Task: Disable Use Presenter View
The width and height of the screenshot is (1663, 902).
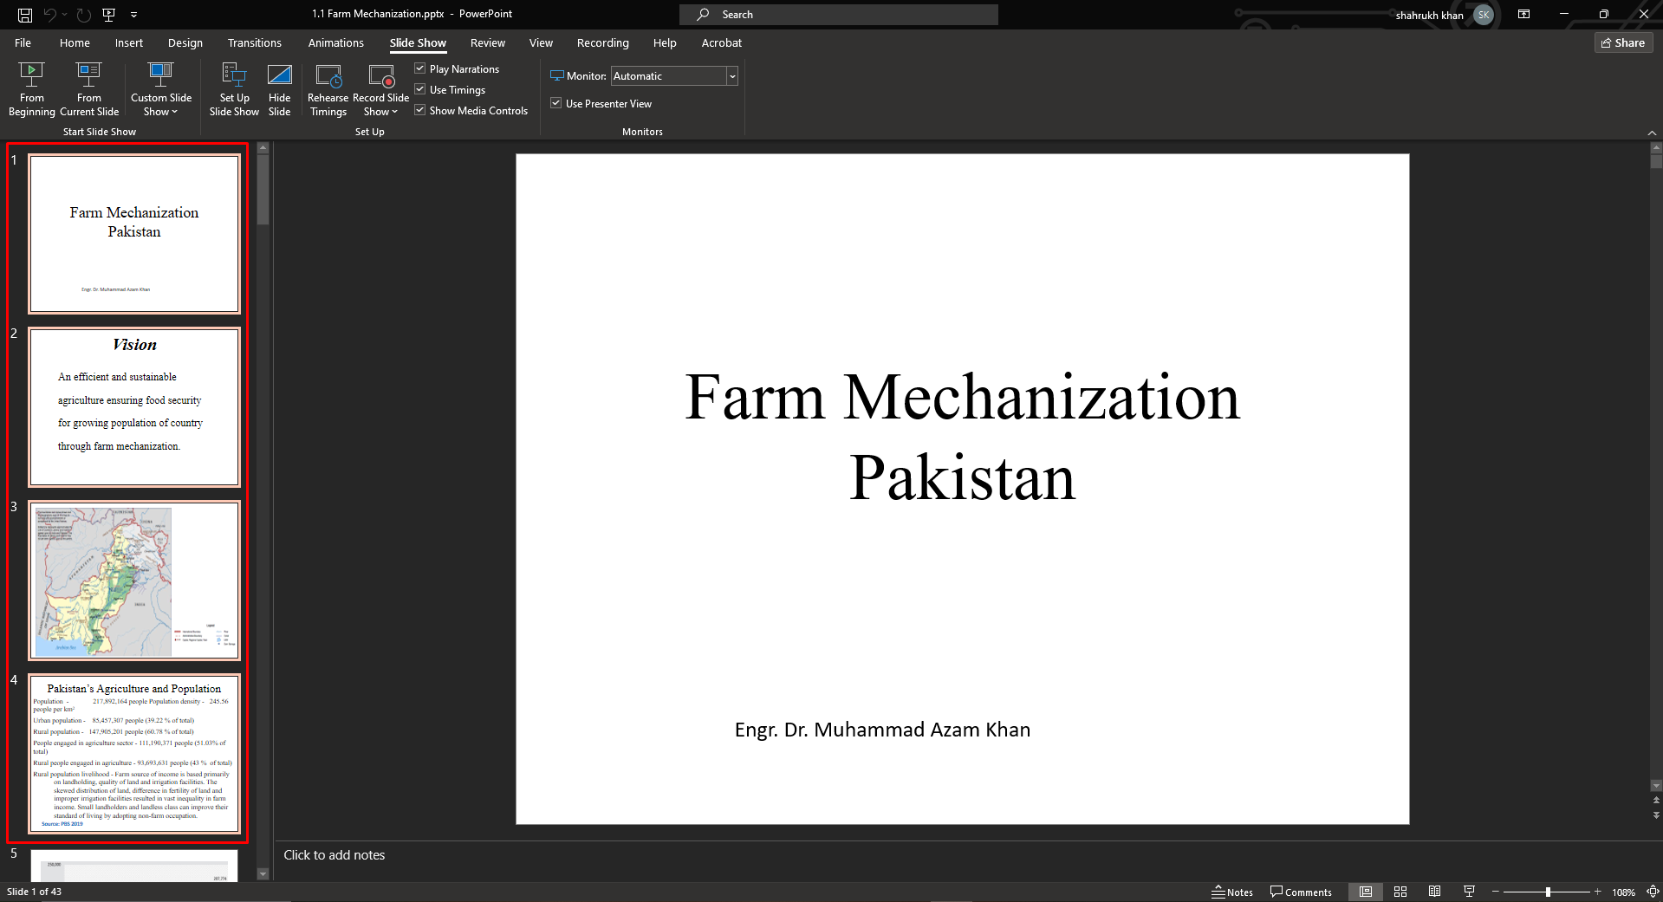Action: tap(556, 103)
